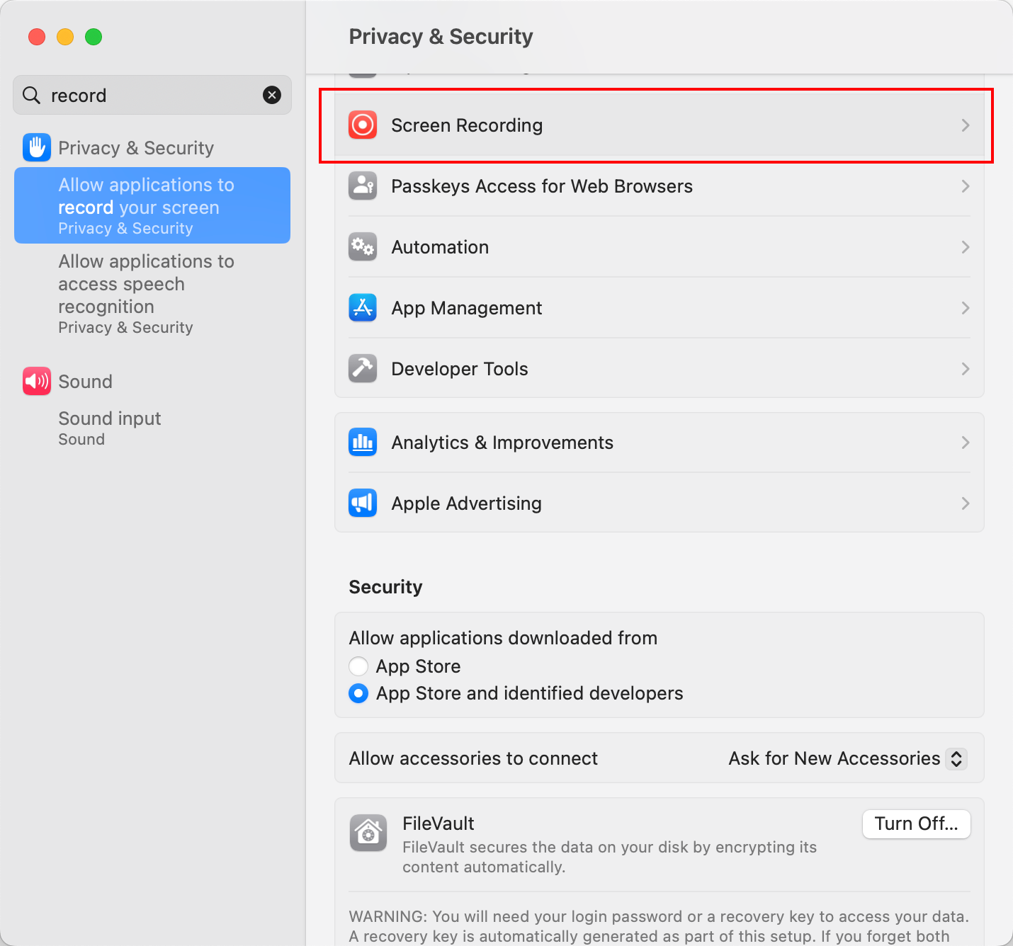Click the App Management icon
Image resolution: width=1013 pixels, height=946 pixels.
click(363, 308)
